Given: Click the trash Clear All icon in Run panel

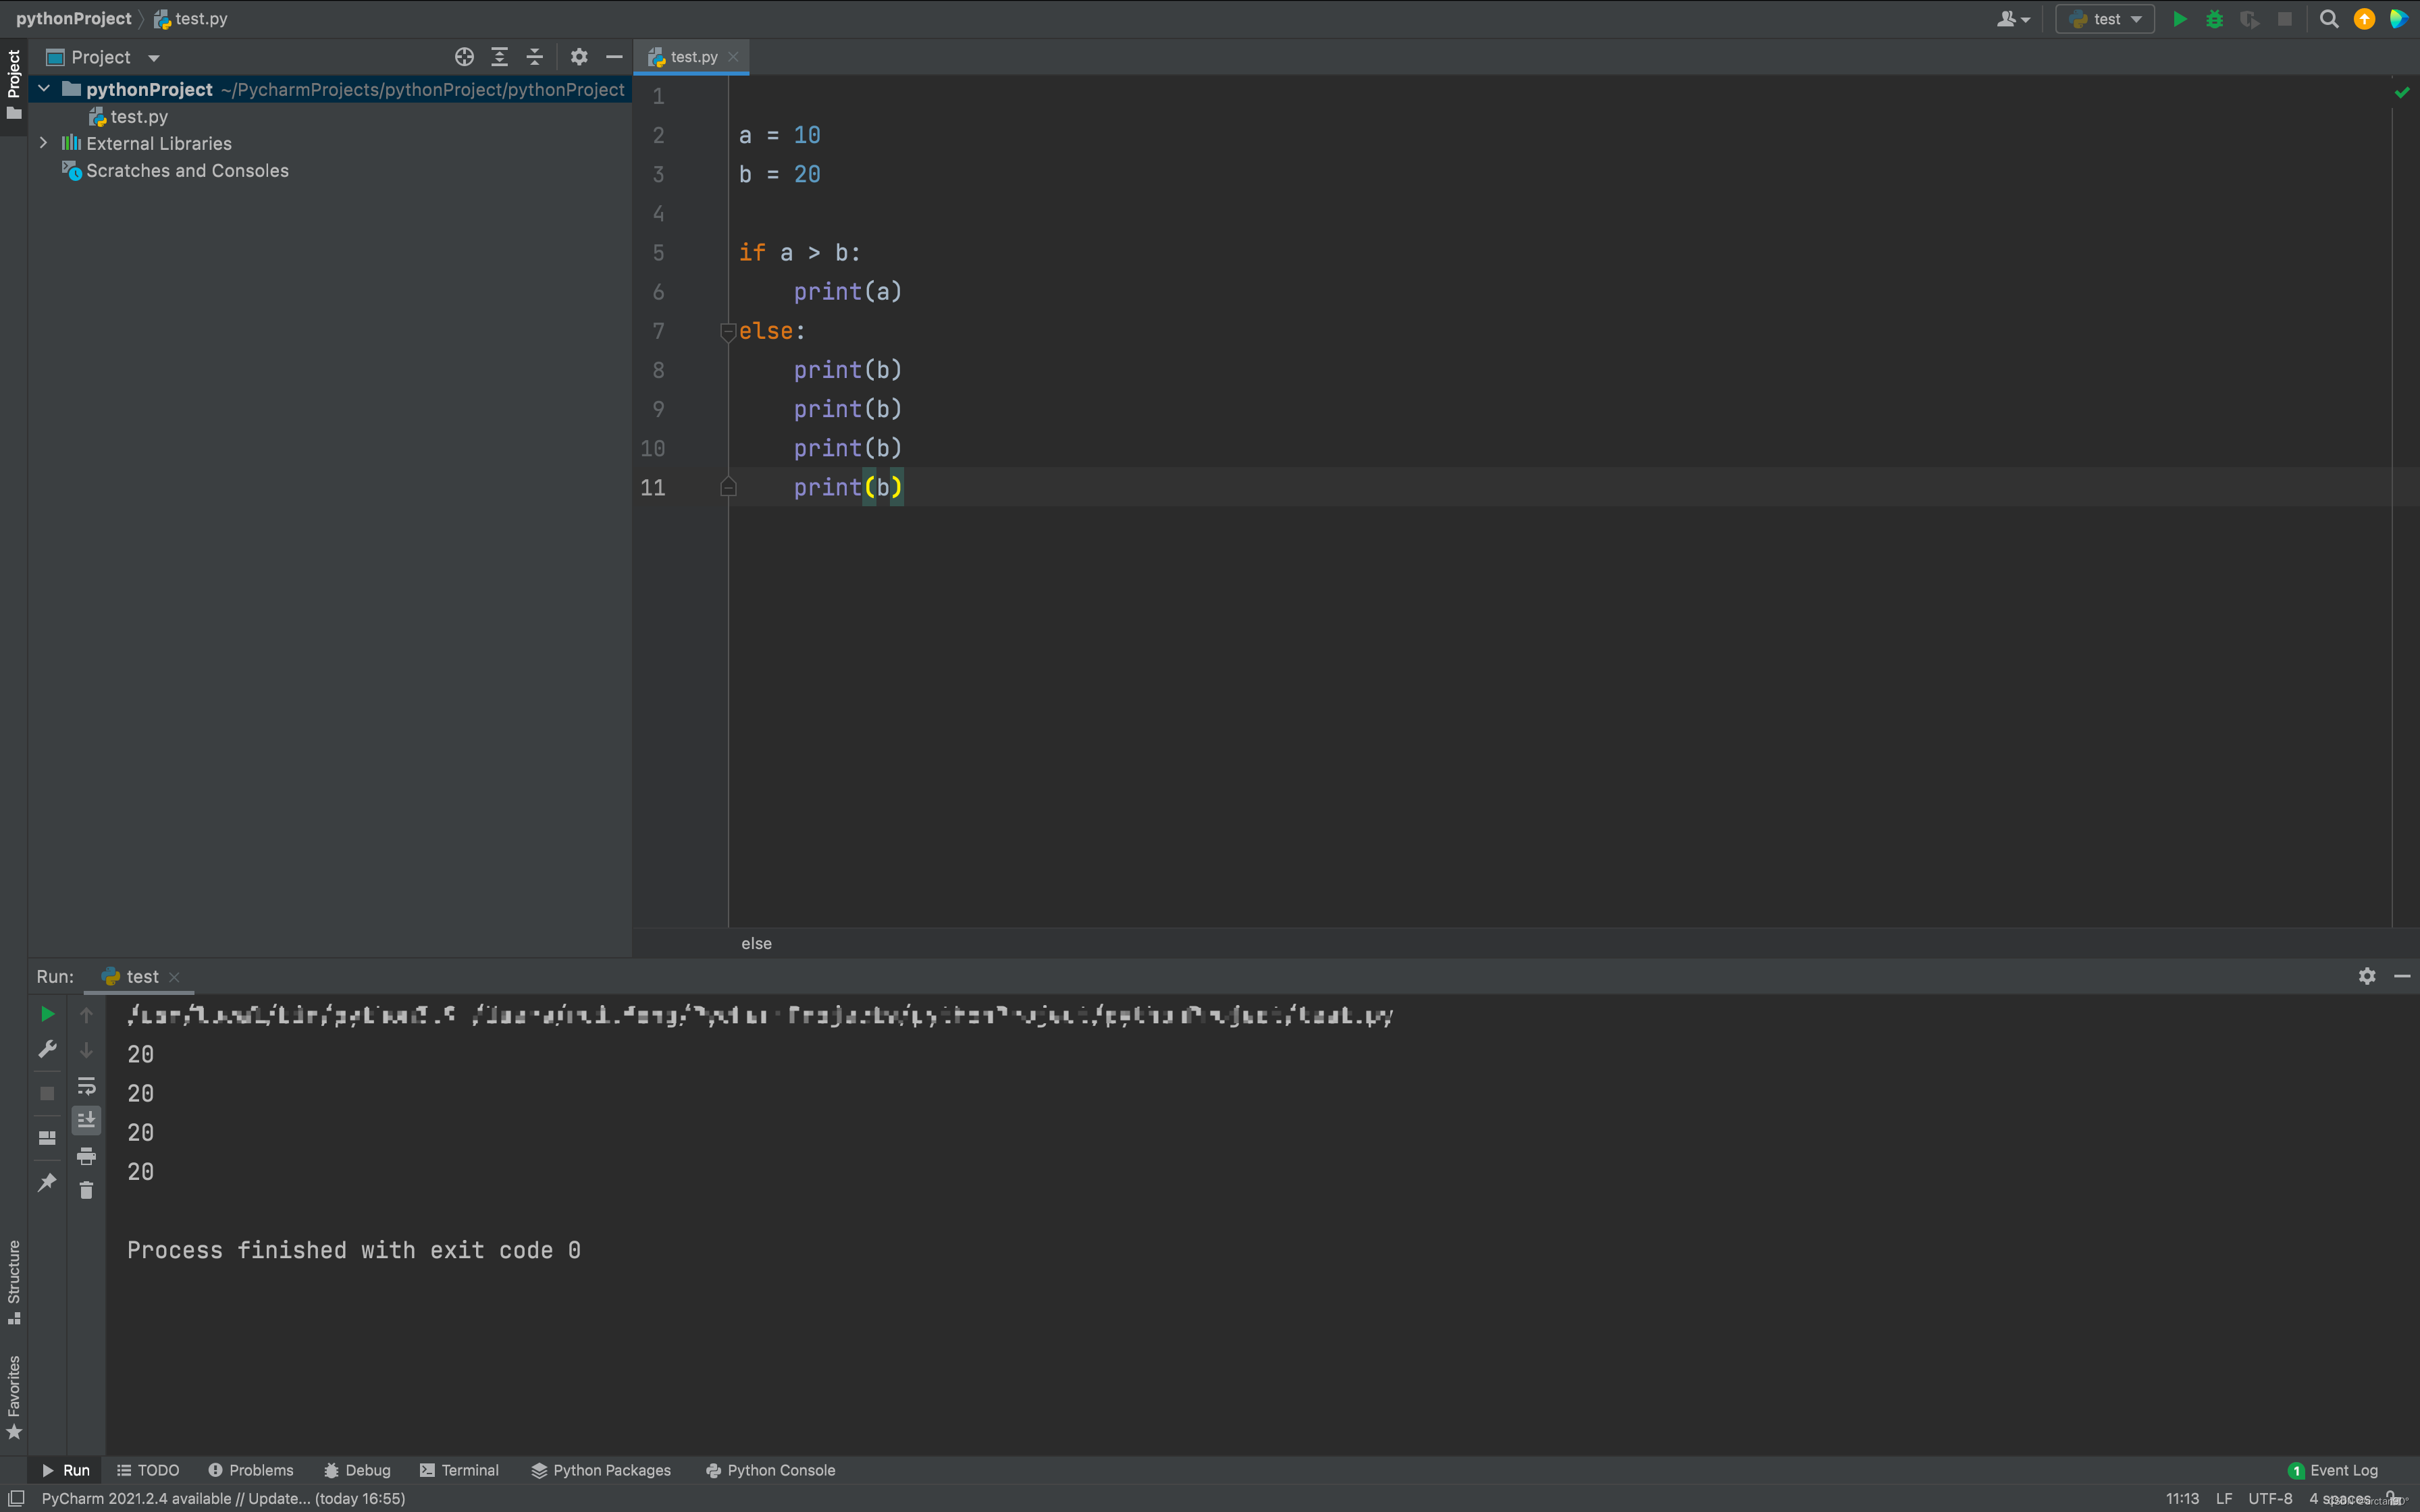Looking at the screenshot, I should pyautogui.click(x=86, y=1190).
